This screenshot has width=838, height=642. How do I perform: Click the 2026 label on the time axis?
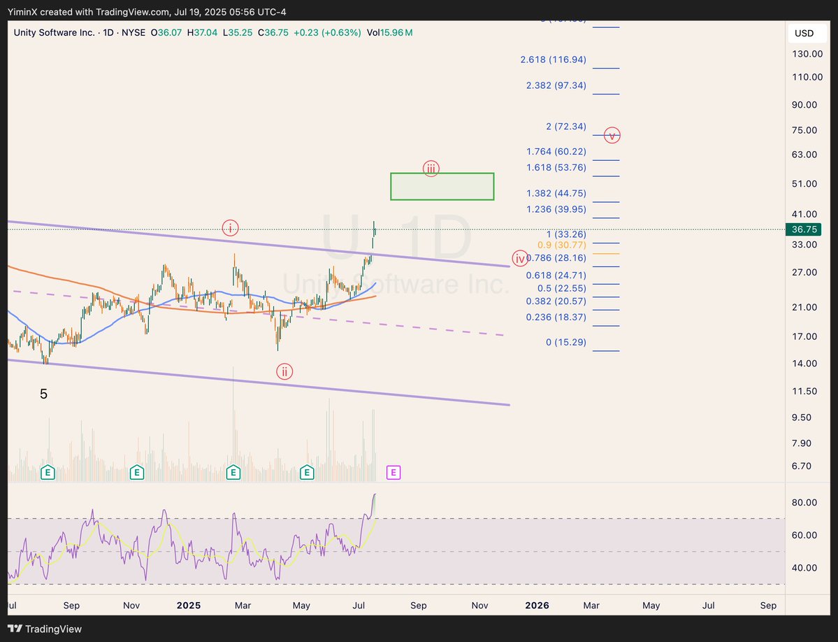pyautogui.click(x=537, y=605)
